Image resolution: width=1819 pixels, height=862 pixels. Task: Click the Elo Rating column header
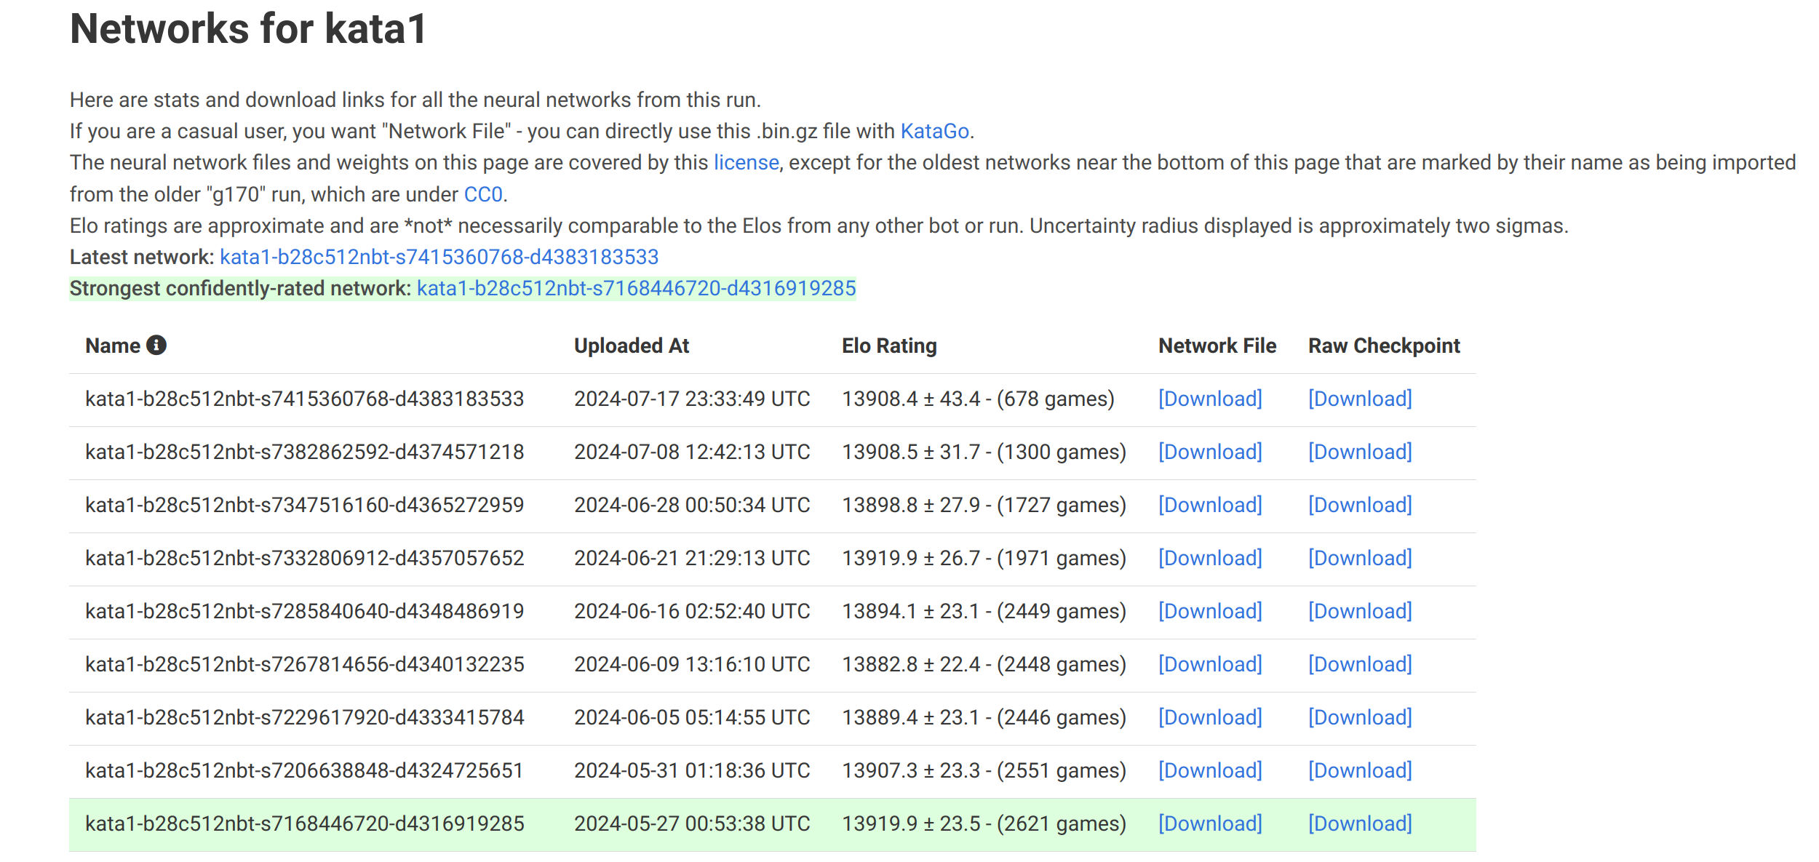889,346
